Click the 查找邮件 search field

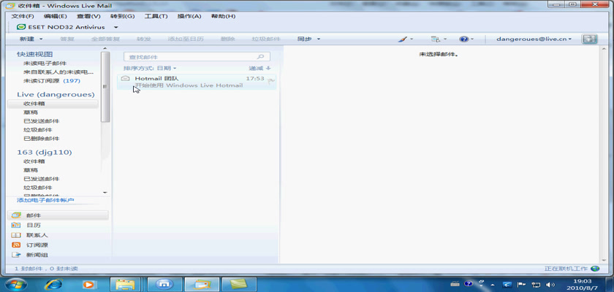point(189,57)
